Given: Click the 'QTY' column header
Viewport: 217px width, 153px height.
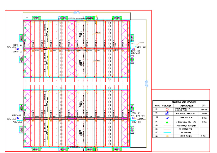Looking at the screenshot, I should point(204,106).
